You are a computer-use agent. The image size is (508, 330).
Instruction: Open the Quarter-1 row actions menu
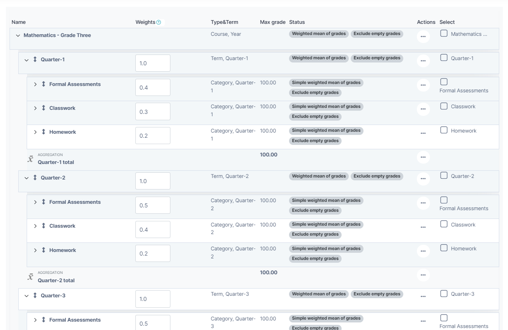pos(423,61)
